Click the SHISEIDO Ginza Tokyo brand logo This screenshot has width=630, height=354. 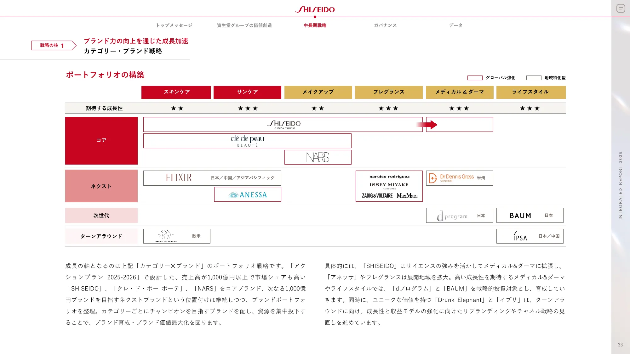click(x=284, y=125)
